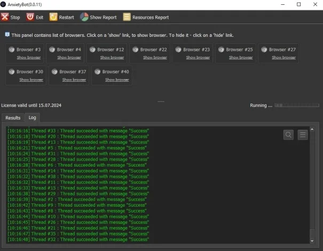This screenshot has width=323, height=251.
Task: Click the Resources Report label
Action: coord(151,18)
